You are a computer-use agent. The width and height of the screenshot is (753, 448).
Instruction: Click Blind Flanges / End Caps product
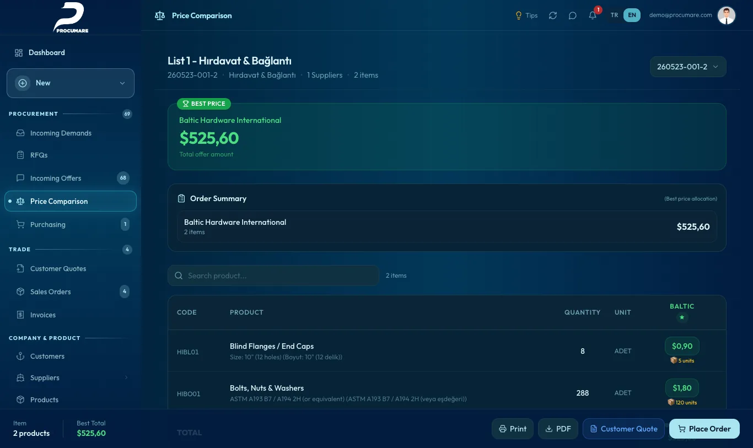(272, 346)
